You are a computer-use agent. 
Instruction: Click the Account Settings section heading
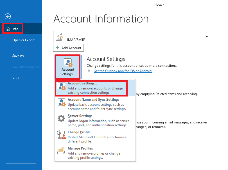point(106,59)
